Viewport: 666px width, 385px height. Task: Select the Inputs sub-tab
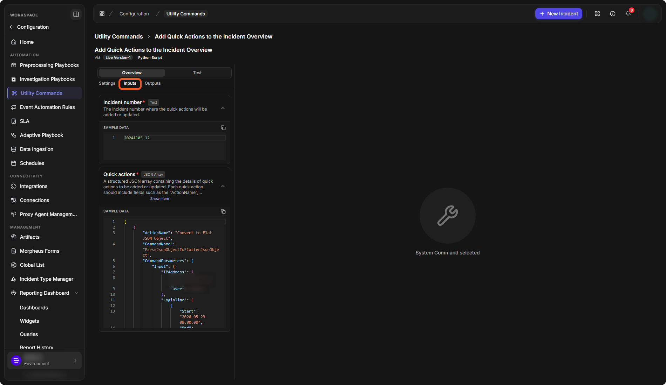point(130,83)
